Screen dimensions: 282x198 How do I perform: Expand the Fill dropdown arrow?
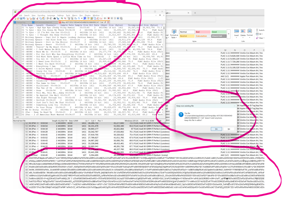(262, 34)
